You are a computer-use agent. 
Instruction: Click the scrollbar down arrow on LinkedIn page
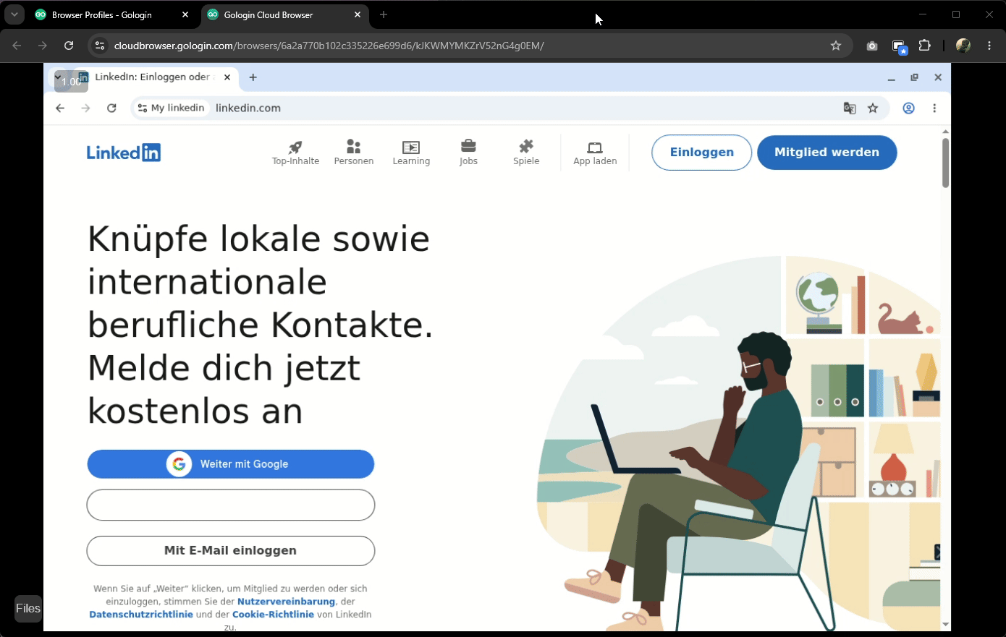[945, 624]
